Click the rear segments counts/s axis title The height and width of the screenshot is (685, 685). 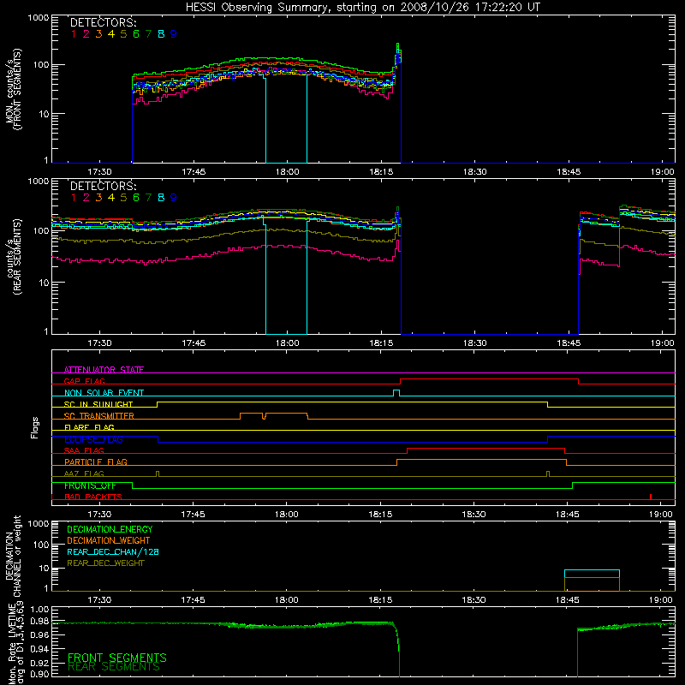point(14,257)
